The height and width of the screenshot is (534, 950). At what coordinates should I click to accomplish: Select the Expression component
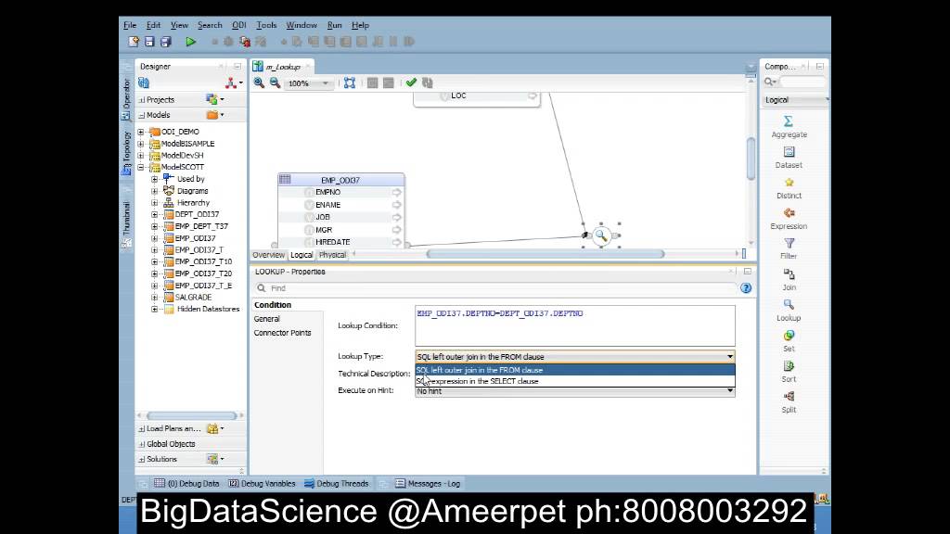(789, 219)
